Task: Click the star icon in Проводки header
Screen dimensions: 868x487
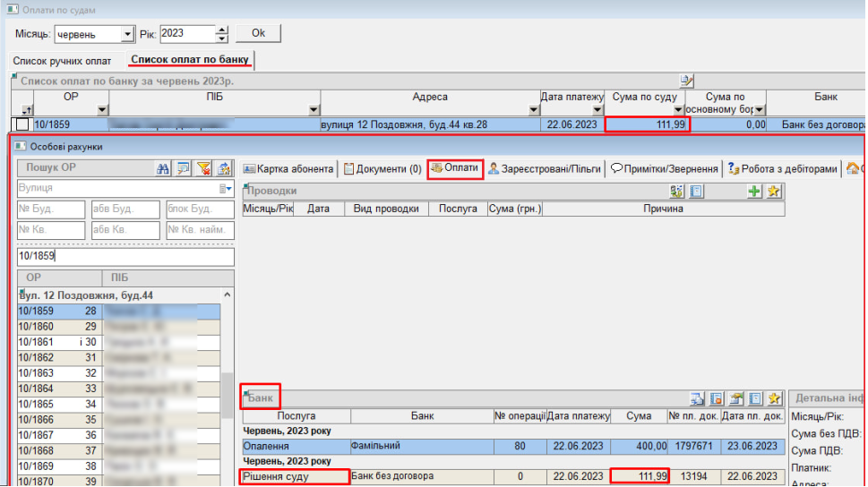Action: (774, 191)
